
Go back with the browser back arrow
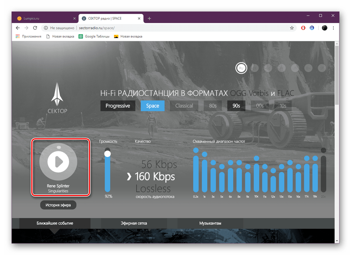pos(18,28)
